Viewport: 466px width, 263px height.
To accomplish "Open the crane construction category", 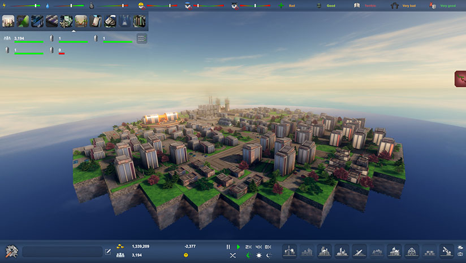I will 447,251.
